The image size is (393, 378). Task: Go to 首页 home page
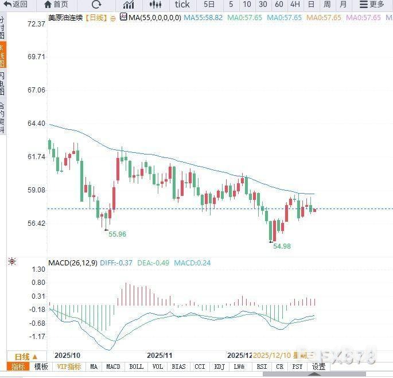coord(56,5)
